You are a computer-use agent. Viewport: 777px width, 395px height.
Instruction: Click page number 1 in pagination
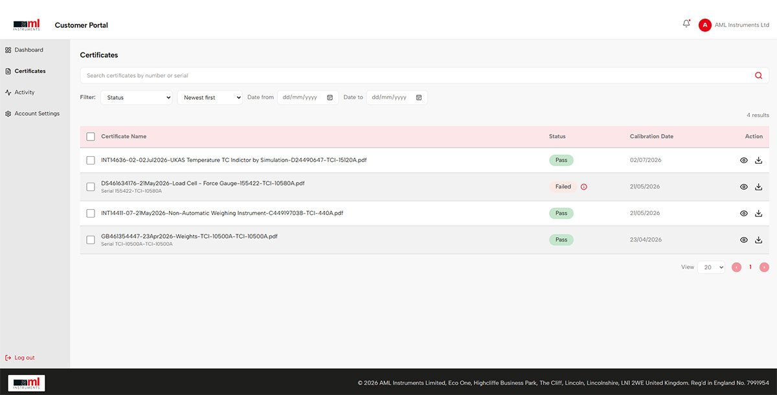click(750, 267)
